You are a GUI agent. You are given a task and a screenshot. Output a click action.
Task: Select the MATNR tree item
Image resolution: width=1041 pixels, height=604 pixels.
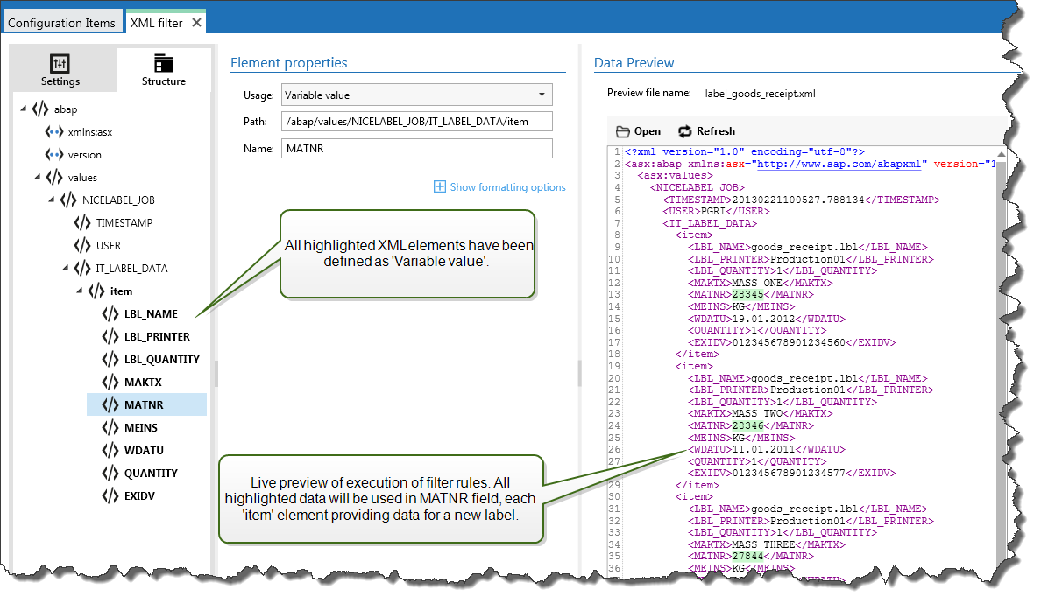point(144,405)
